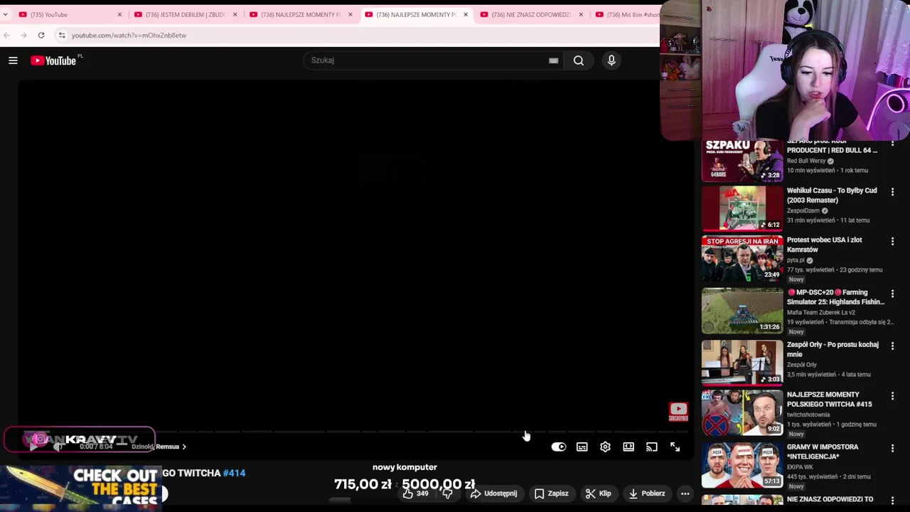910x512 pixels.
Task: Seek on the video progress bar
Action: [355, 432]
